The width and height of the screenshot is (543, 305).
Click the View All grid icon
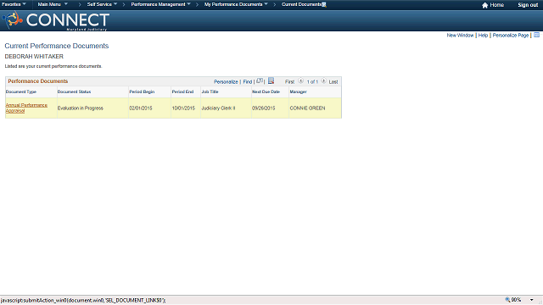260,81
